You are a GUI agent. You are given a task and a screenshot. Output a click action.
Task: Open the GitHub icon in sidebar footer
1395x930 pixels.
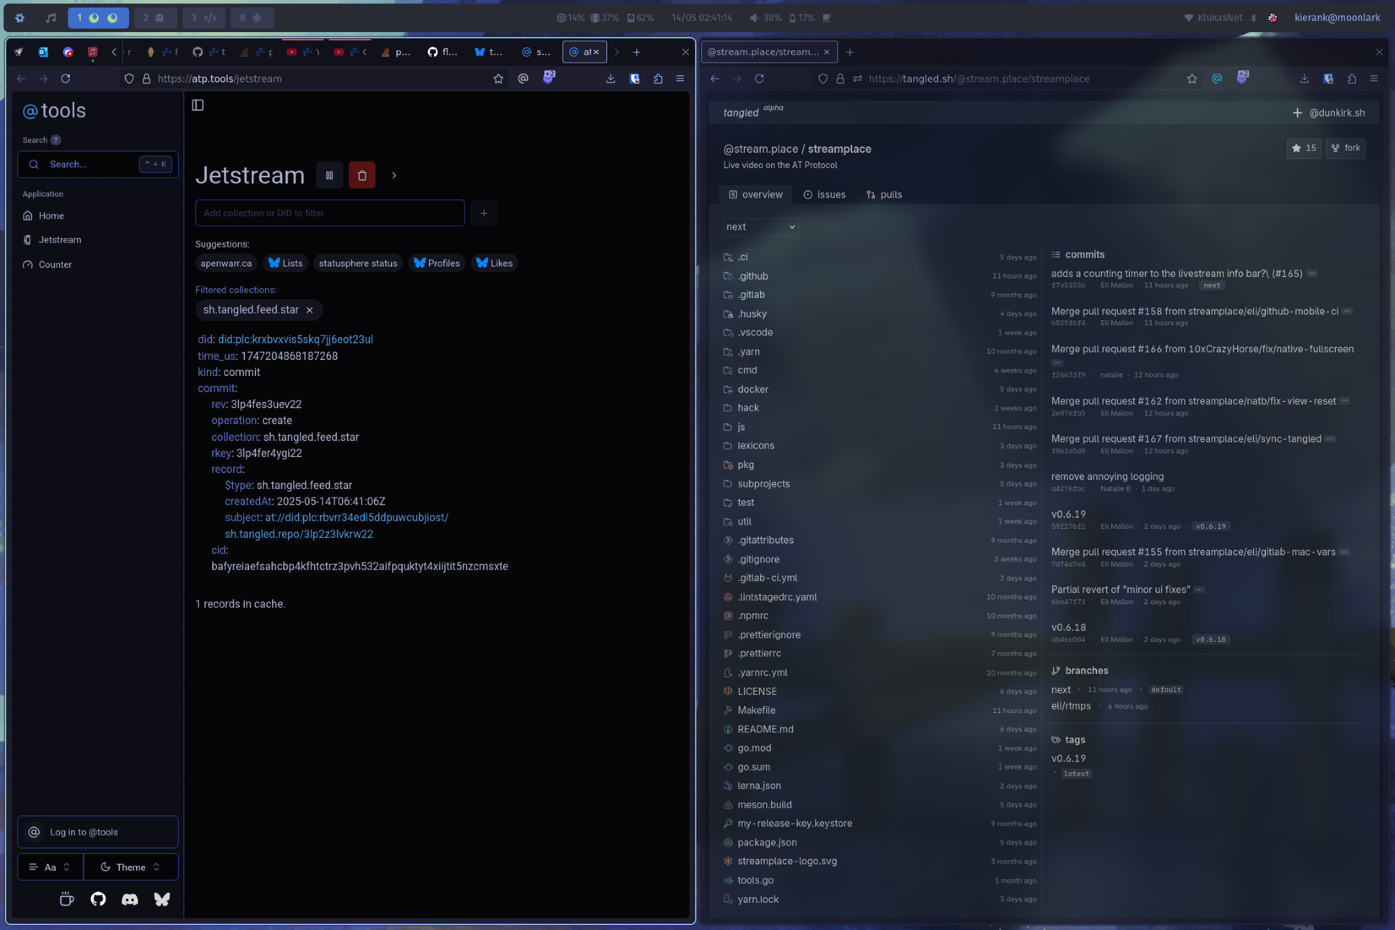pyautogui.click(x=98, y=899)
